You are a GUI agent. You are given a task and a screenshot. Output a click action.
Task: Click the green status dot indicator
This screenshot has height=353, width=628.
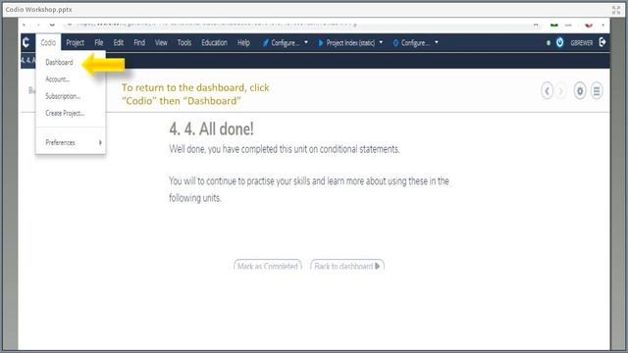point(549,43)
